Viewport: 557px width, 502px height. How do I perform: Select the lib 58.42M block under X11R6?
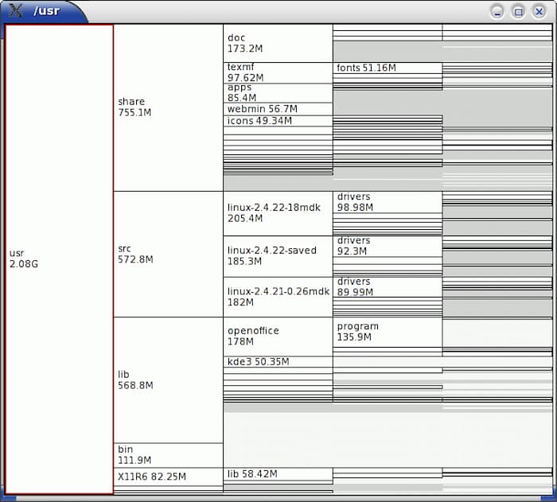(278, 474)
